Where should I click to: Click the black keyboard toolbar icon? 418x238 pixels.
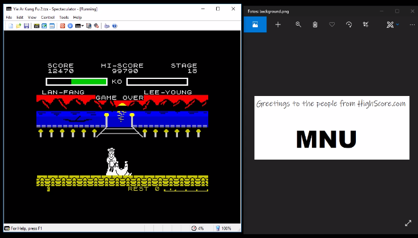(x=36, y=26)
